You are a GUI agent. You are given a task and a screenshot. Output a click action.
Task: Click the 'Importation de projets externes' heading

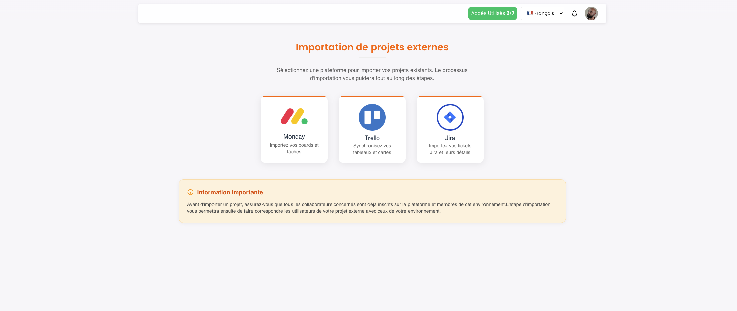click(372, 47)
